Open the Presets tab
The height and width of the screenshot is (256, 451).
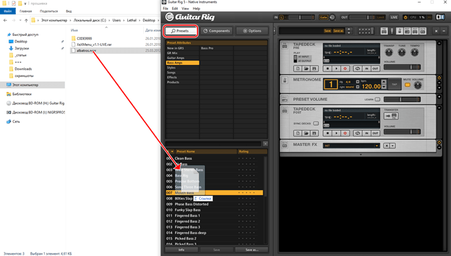coord(180,31)
